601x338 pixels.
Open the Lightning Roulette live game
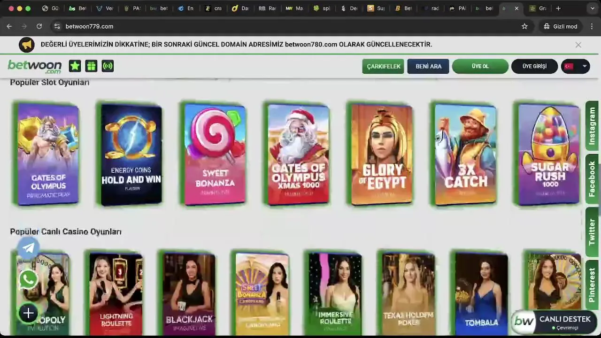coord(116,294)
